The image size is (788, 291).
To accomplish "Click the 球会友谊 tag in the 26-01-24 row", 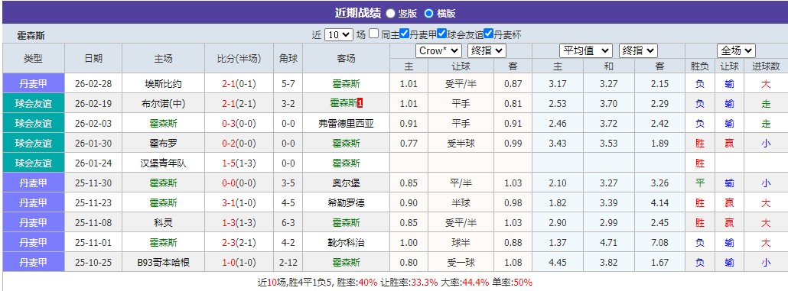I will point(33,163).
